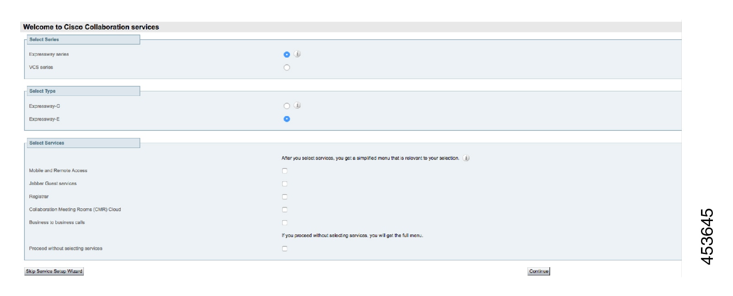This screenshot has width=733, height=296.
Task: Click info icon after simplified menu text
Action: click(466, 158)
